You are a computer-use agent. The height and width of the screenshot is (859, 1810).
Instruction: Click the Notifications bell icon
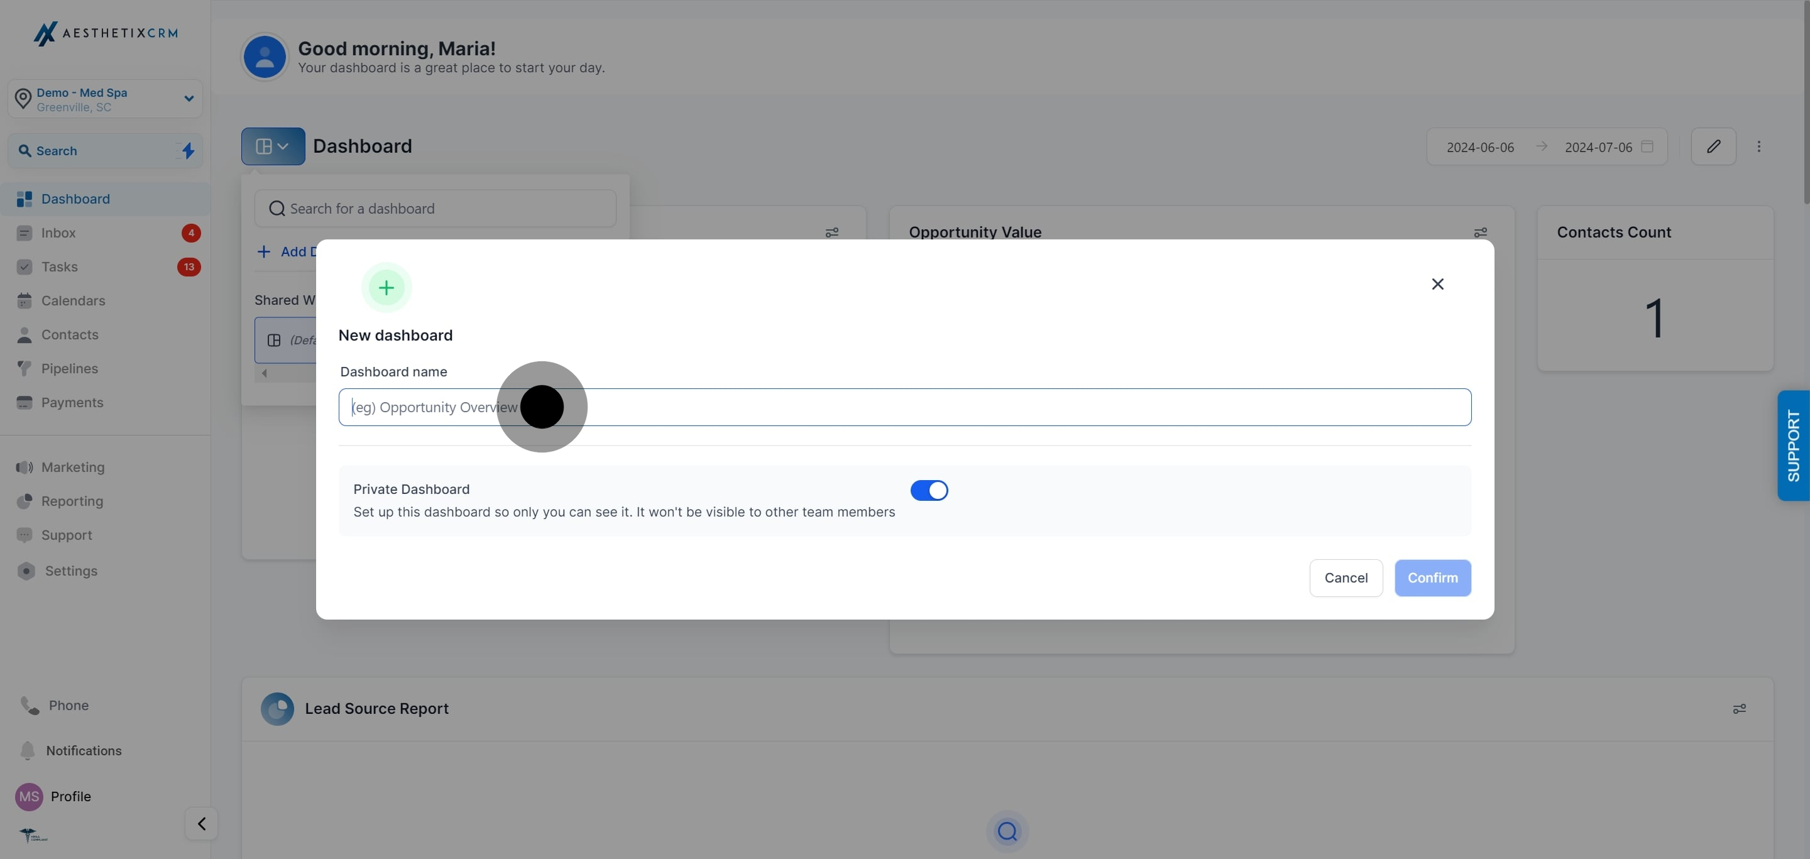[x=28, y=750]
